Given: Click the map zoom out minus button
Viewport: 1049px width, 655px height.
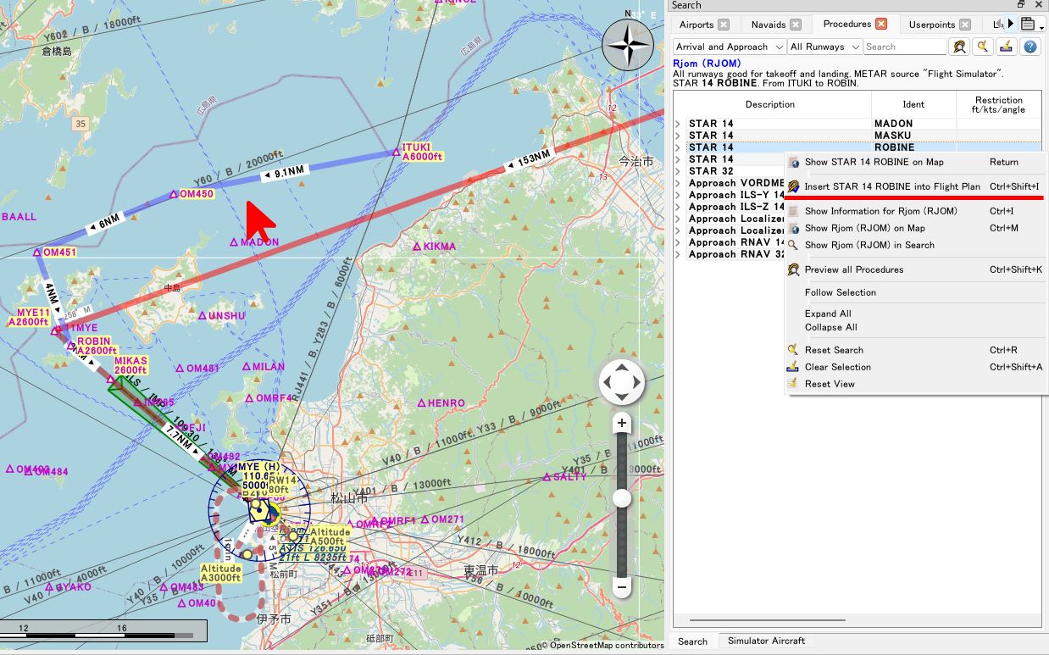Looking at the screenshot, I should pos(622,586).
